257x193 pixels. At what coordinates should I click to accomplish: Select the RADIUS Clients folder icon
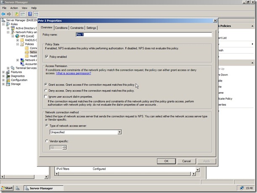[22, 40]
